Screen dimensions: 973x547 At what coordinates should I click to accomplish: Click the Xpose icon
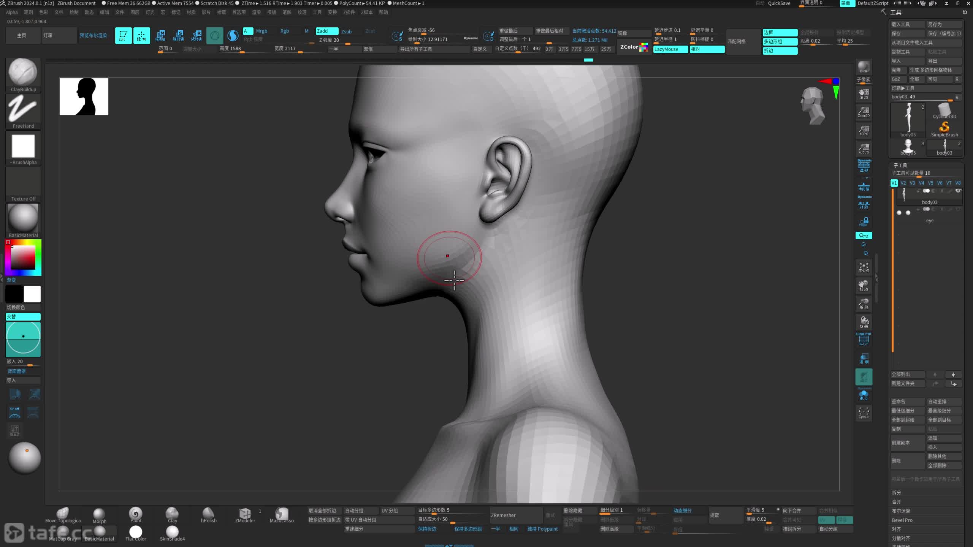click(864, 413)
